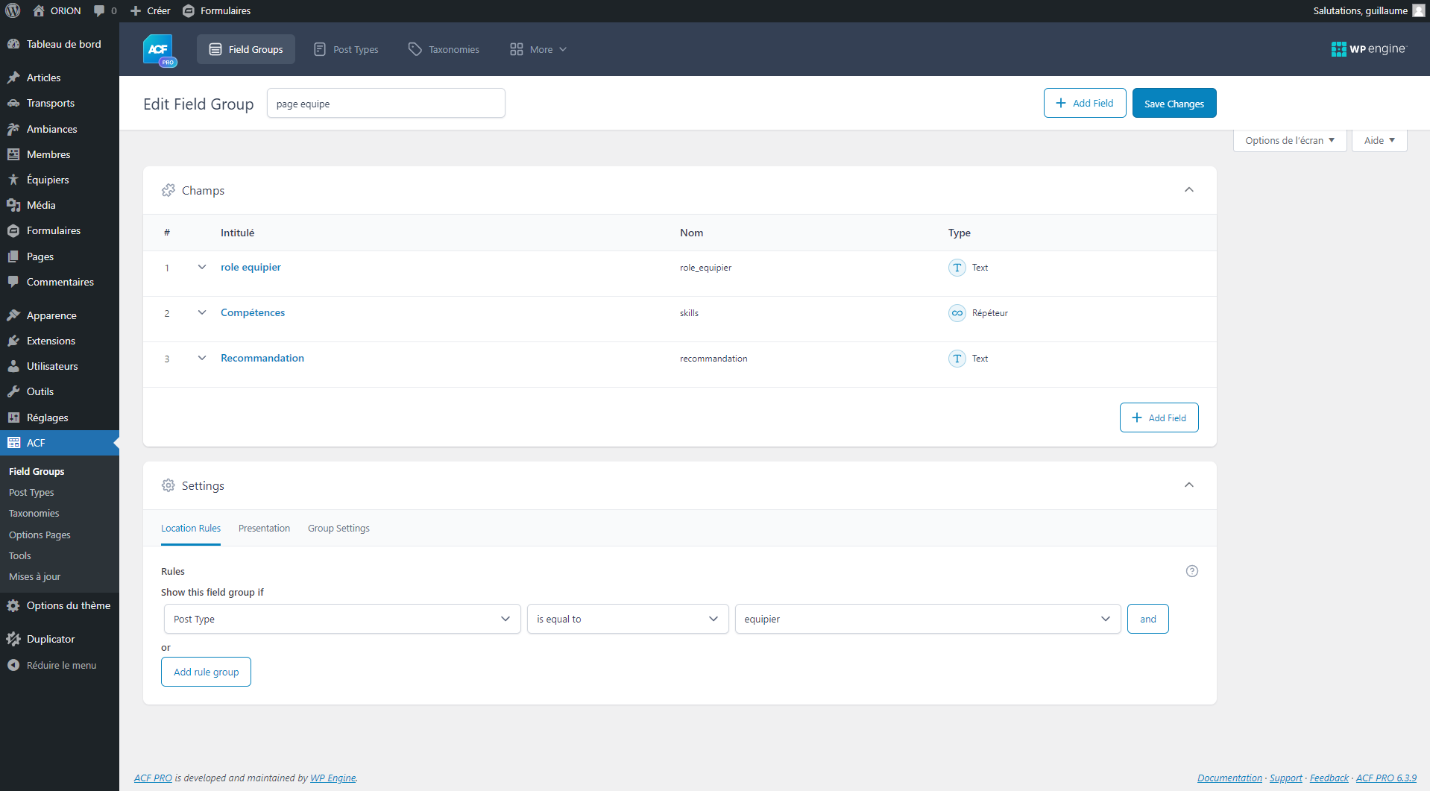Open the More menu in ACF navigation
This screenshot has height=791, width=1430.
(538, 49)
